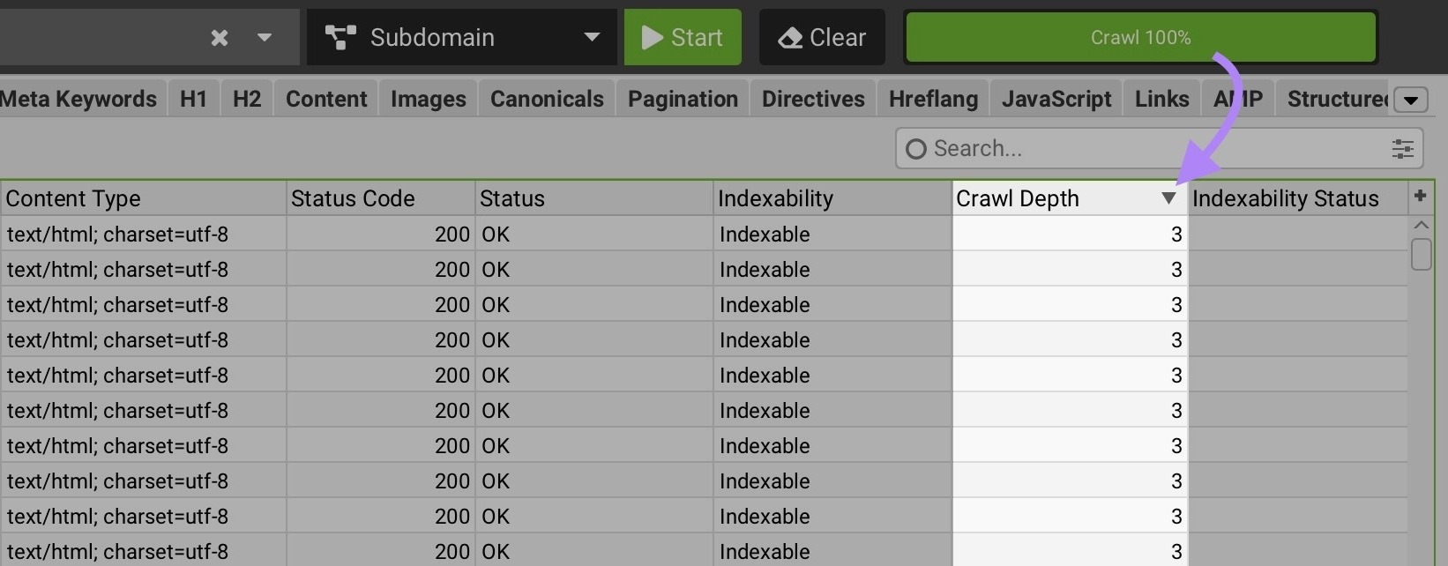Open the JavaScript tab
Image resolution: width=1448 pixels, height=566 pixels.
pos(1056,99)
